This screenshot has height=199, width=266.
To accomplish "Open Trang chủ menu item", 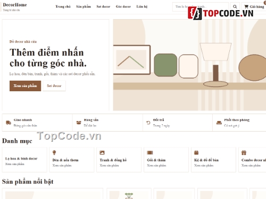I will tap(63, 6).
